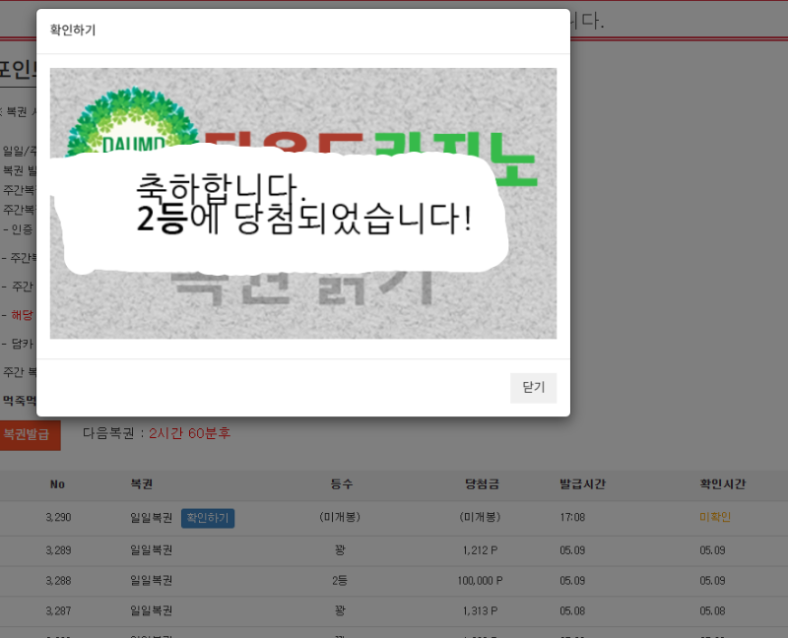Click ticket number 3,290
Viewport: 788px width, 638px height.
click(x=58, y=518)
